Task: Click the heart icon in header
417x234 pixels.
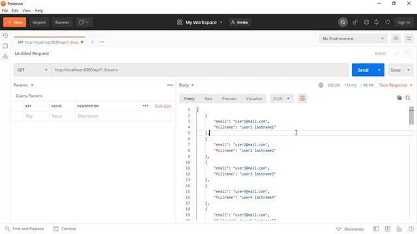Action: [x=388, y=22]
